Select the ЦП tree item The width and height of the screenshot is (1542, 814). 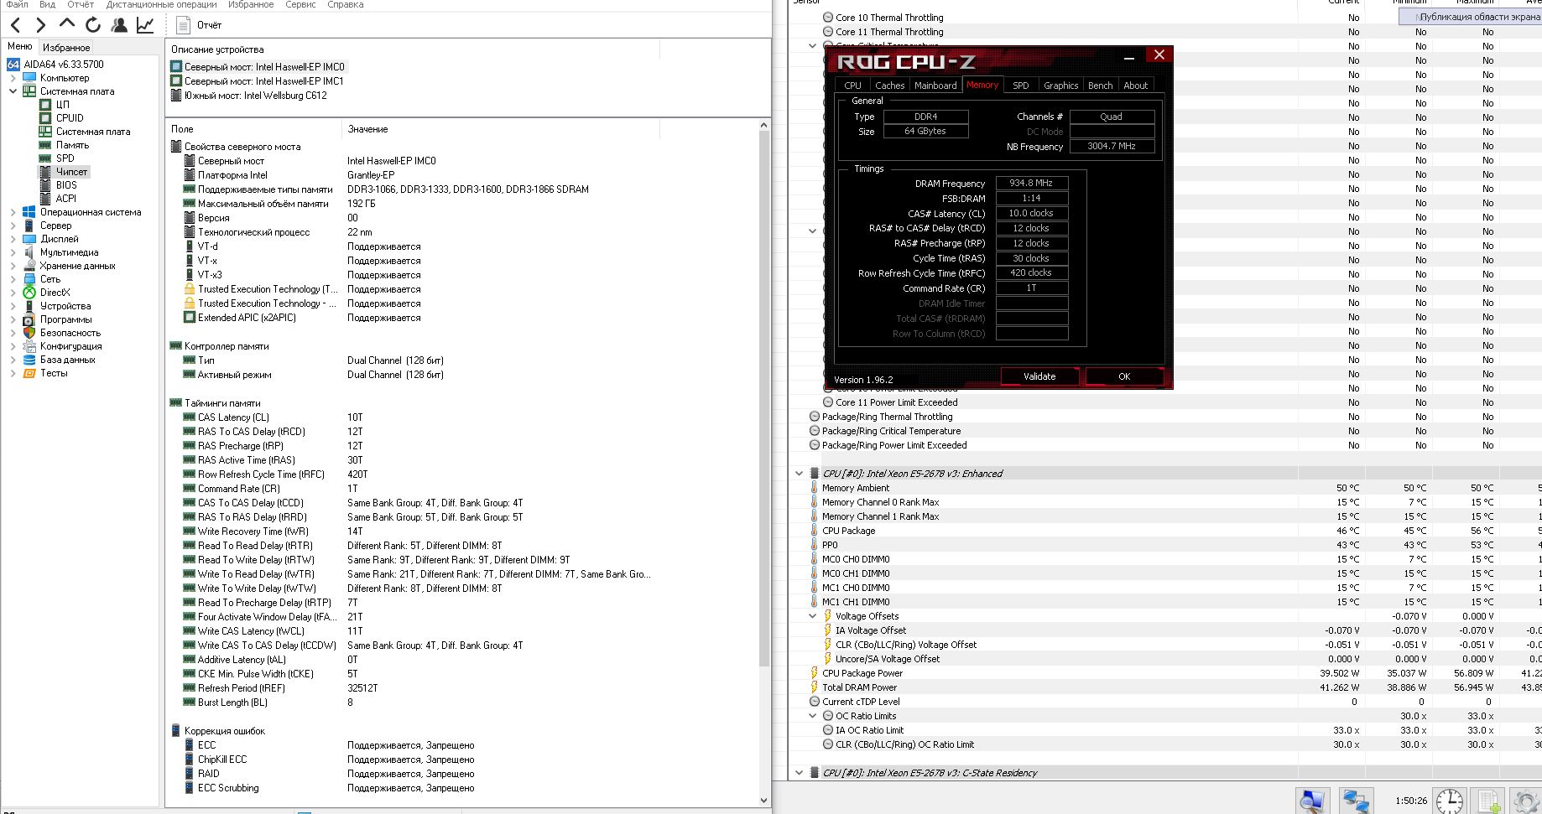[63, 105]
